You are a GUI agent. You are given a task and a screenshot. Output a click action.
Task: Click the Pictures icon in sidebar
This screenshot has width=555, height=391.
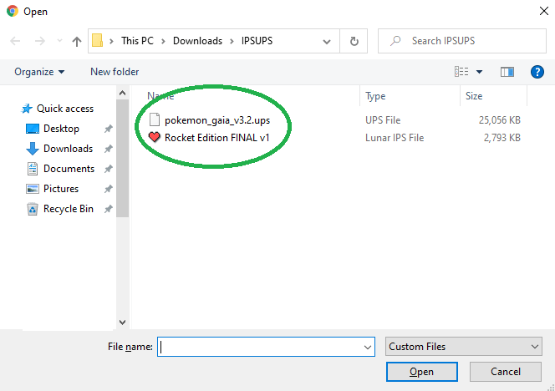point(33,189)
